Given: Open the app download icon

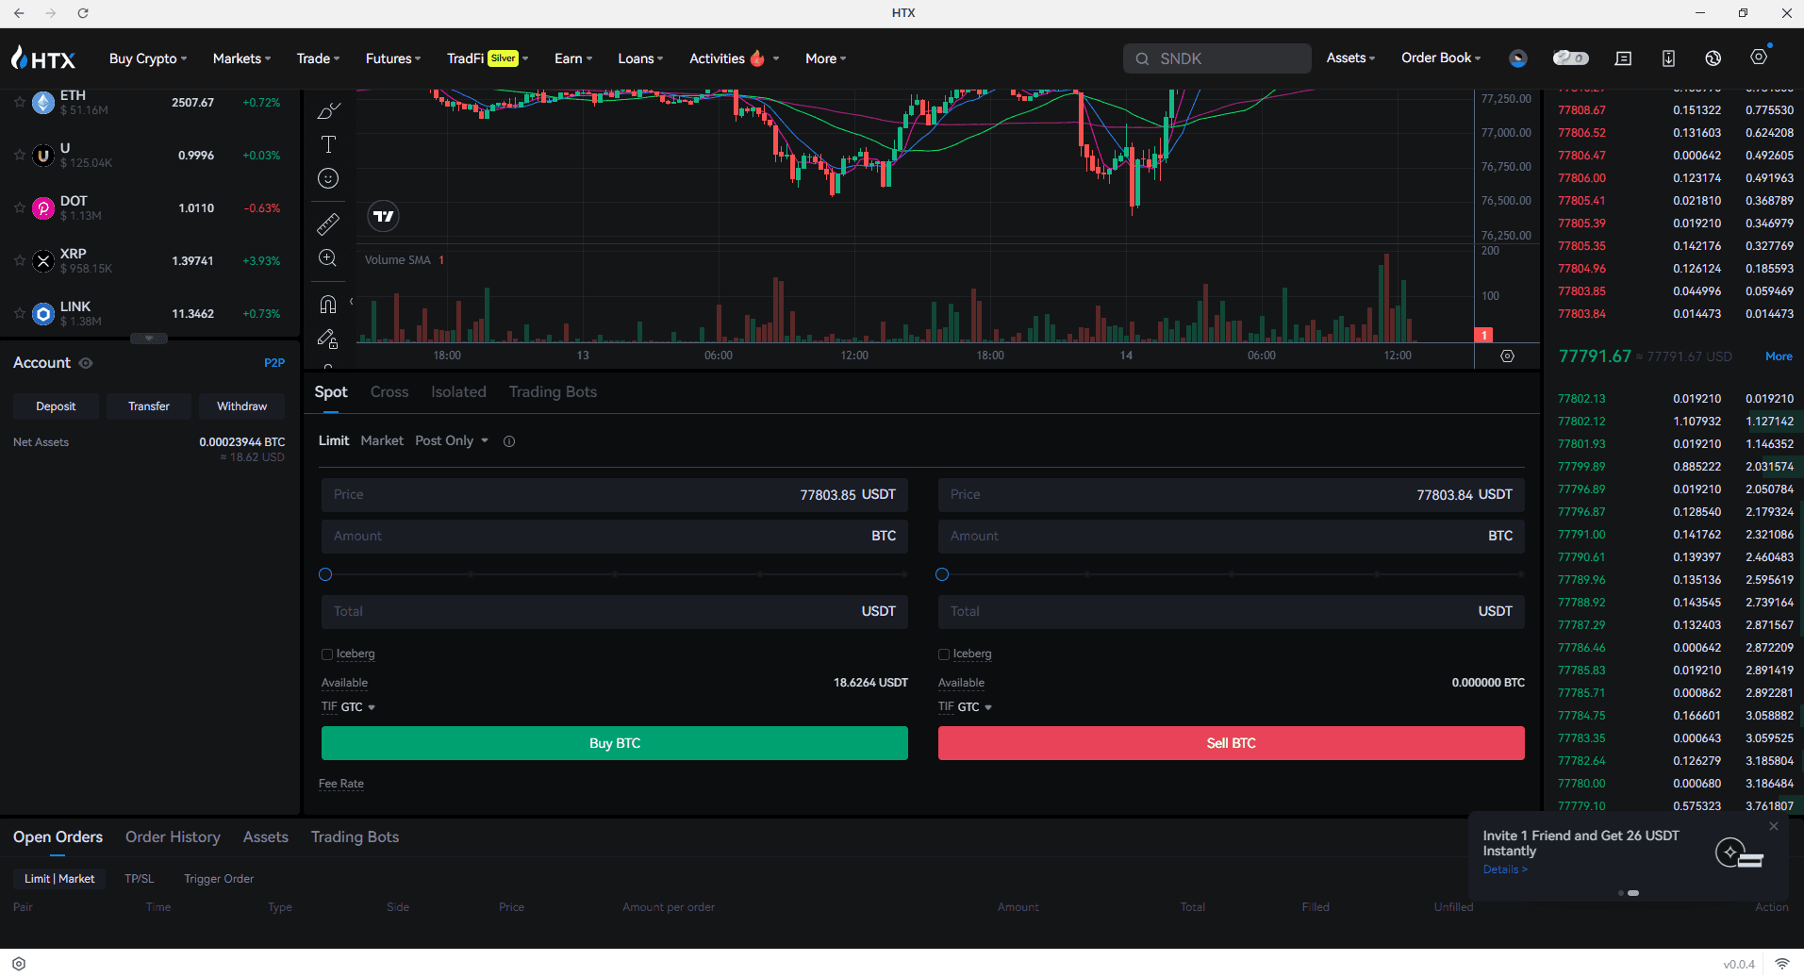Looking at the screenshot, I should pos(1668,58).
